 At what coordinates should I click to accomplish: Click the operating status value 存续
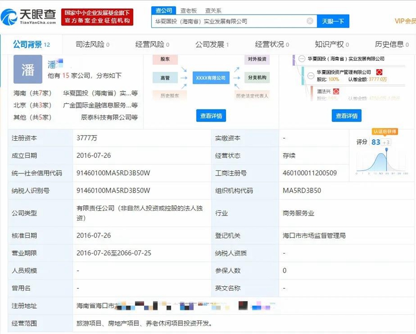pyautogui.click(x=289, y=155)
